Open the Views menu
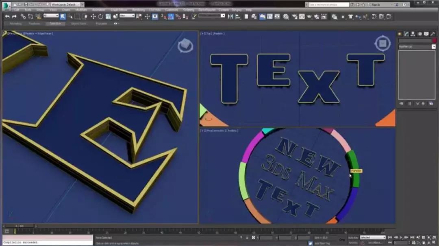 [x=53, y=10]
